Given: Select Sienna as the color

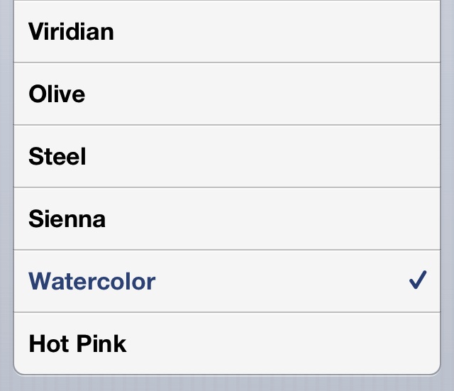Looking at the screenshot, I should click(x=227, y=219).
